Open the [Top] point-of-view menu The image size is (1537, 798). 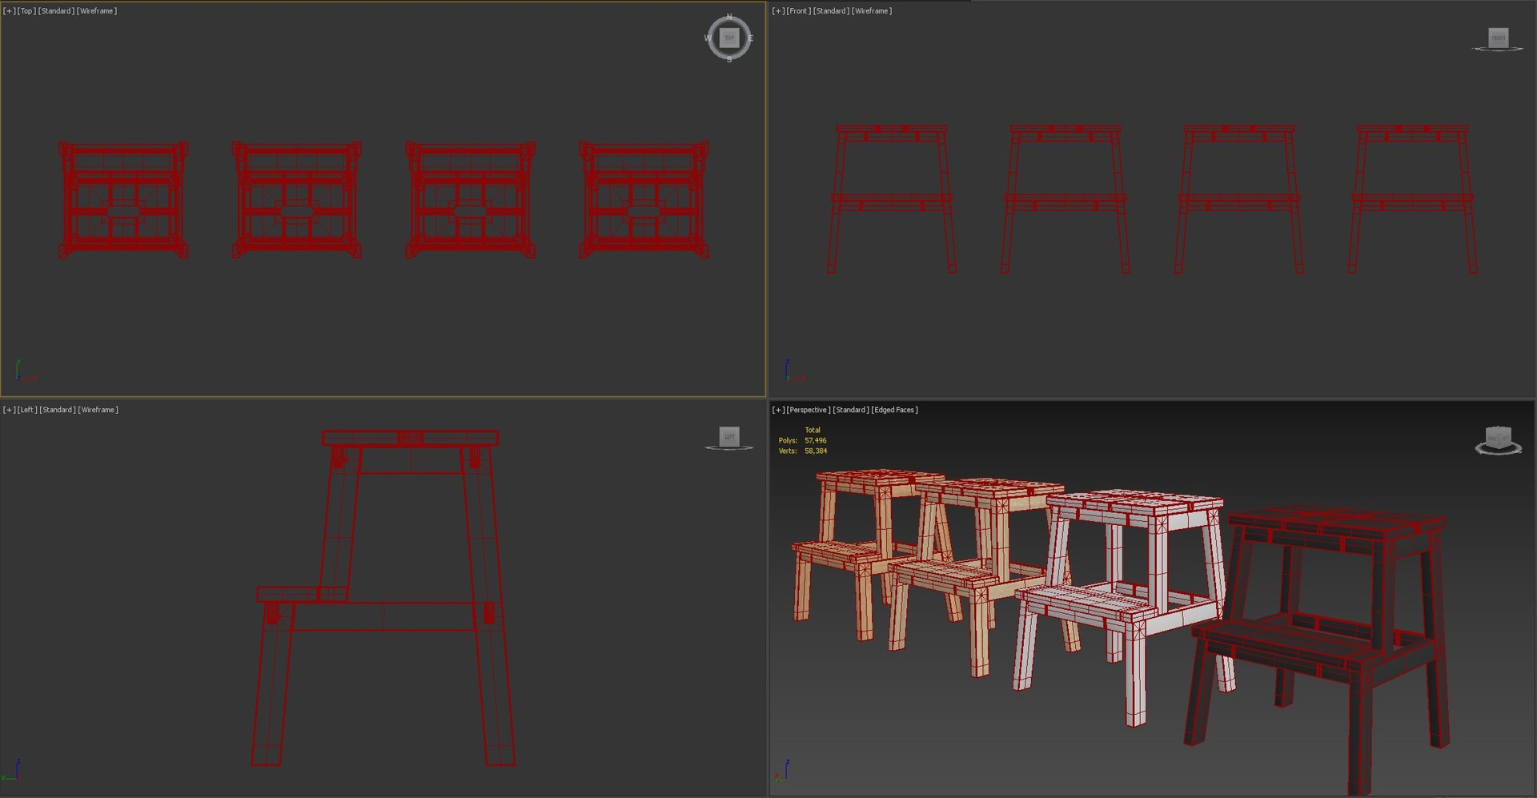(x=26, y=11)
